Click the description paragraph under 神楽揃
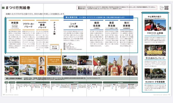The width and height of the screenshot is (173, 103). point(15,40)
